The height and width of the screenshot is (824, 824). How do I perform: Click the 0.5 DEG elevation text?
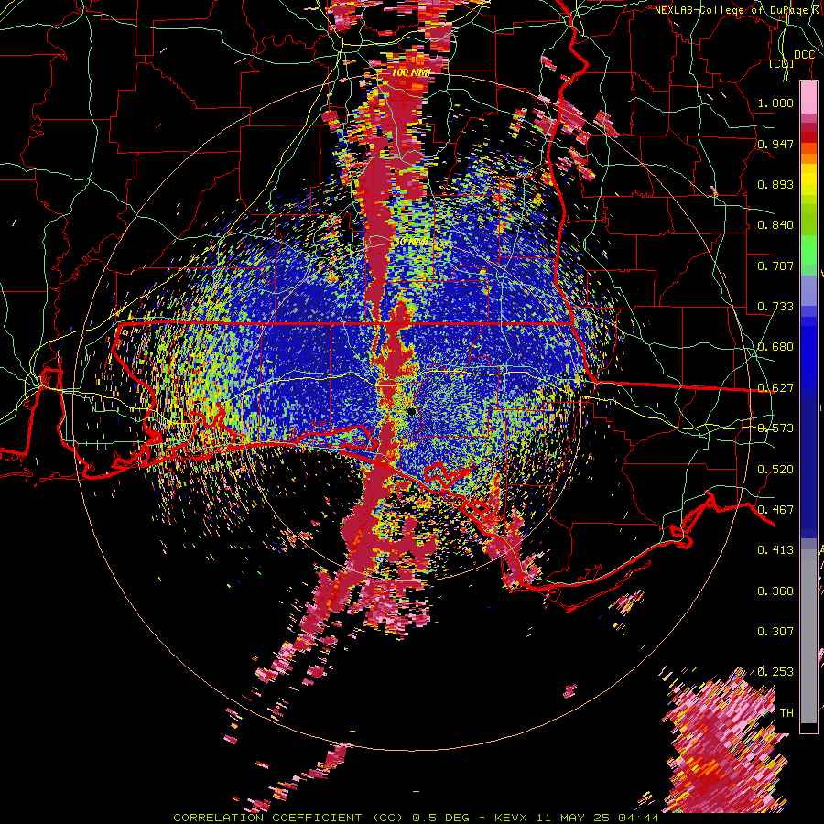click(441, 818)
